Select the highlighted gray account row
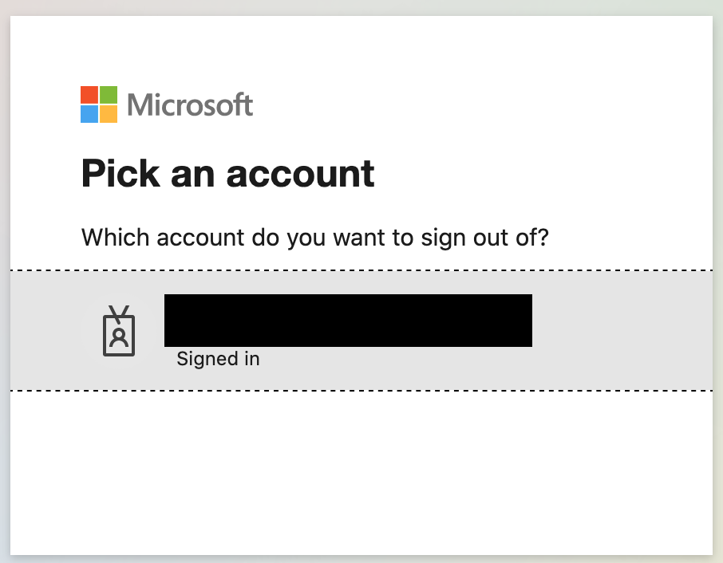723x563 pixels. (x=359, y=330)
